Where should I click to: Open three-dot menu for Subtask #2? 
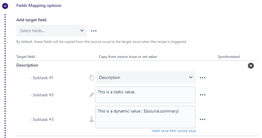pyautogui.click(x=203, y=95)
